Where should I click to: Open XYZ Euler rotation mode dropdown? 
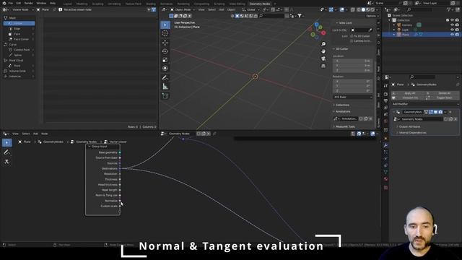(x=353, y=97)
